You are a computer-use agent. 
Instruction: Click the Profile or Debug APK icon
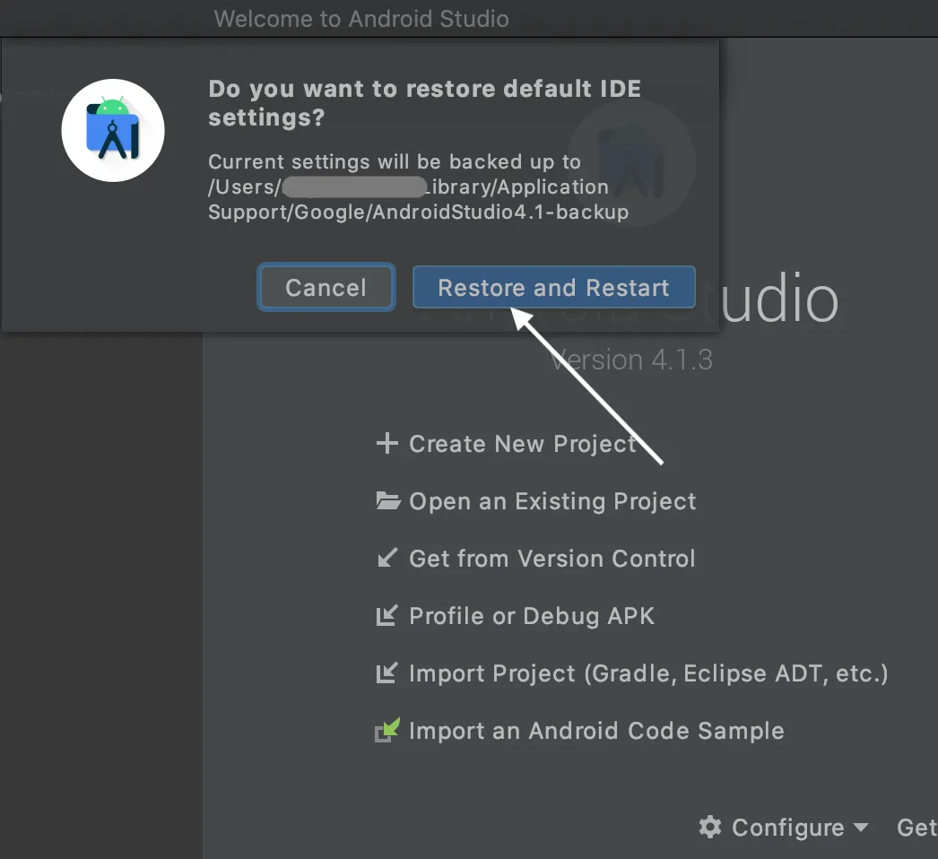tap(387, 615)
